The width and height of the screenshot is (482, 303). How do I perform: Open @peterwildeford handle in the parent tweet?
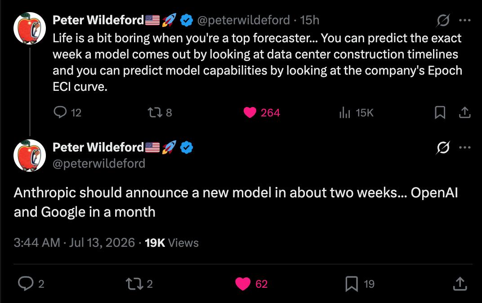tap(243, 20)
